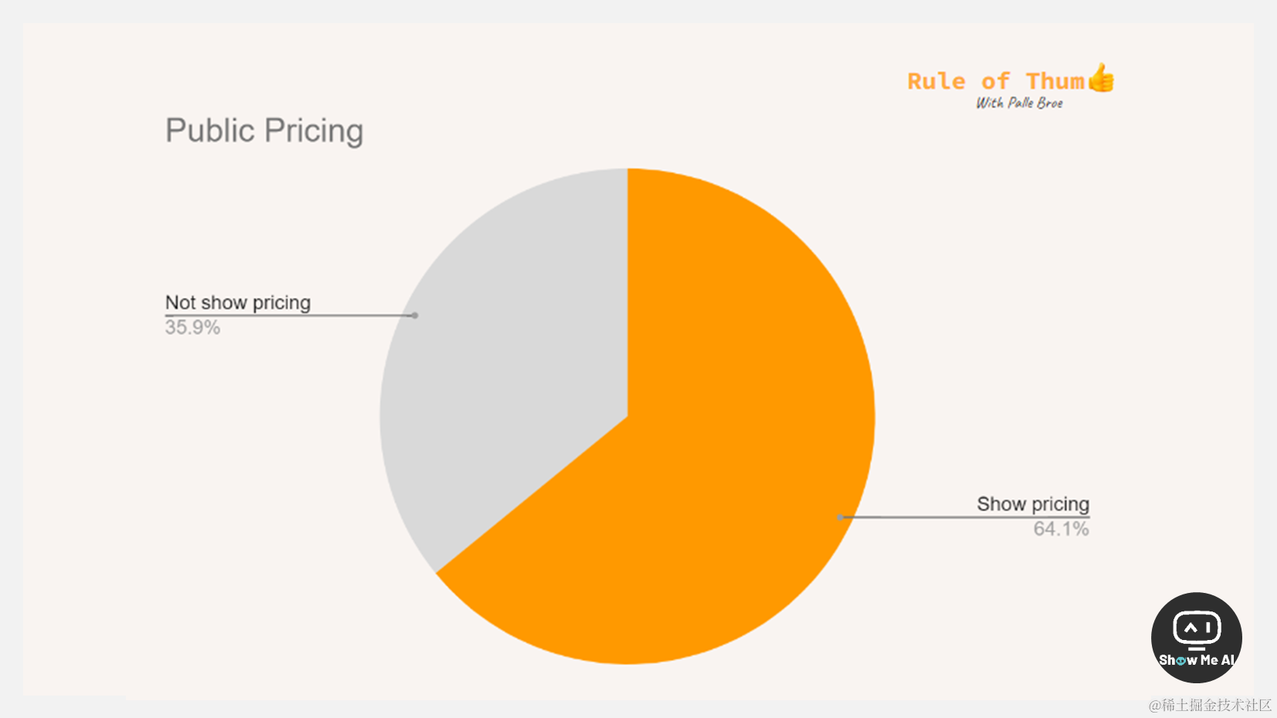The height and width of the screenshot is (718, 1277).
Task: Click the leader line dot on orange slice
Action: point(840,517)
